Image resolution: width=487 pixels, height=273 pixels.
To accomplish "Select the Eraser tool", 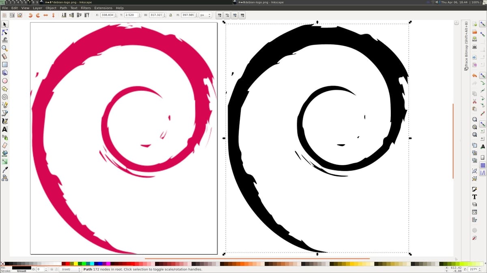I will [x=5, y=145].
